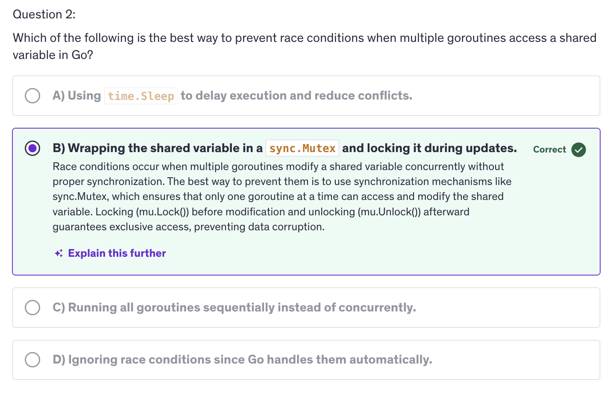616x399 pixels.
Task: Click the Wrapping the shared variable answer text
Action: point(158,148)
